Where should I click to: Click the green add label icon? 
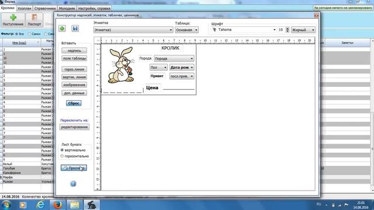[x=63, y=29]
